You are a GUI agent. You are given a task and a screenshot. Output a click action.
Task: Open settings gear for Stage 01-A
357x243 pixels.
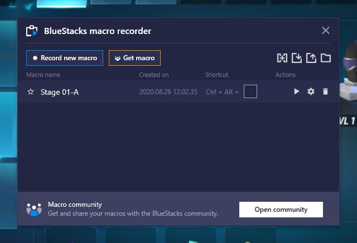[311, 91]
